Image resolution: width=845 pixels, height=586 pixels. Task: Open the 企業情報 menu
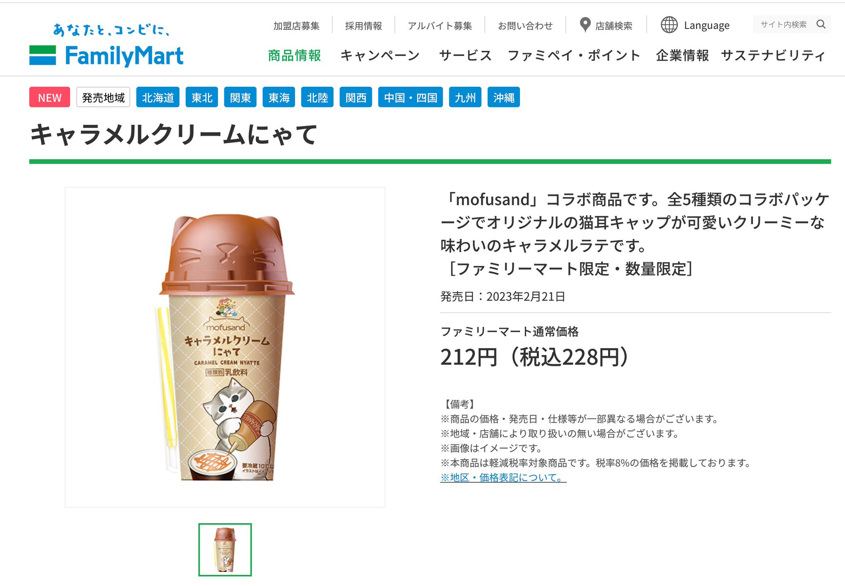[682, 55]
